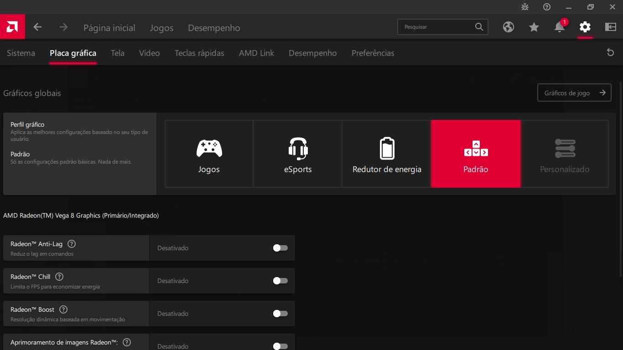Open the Desempenho top menu
This screenshot has width=623, height=350.
tap(214, 28)
